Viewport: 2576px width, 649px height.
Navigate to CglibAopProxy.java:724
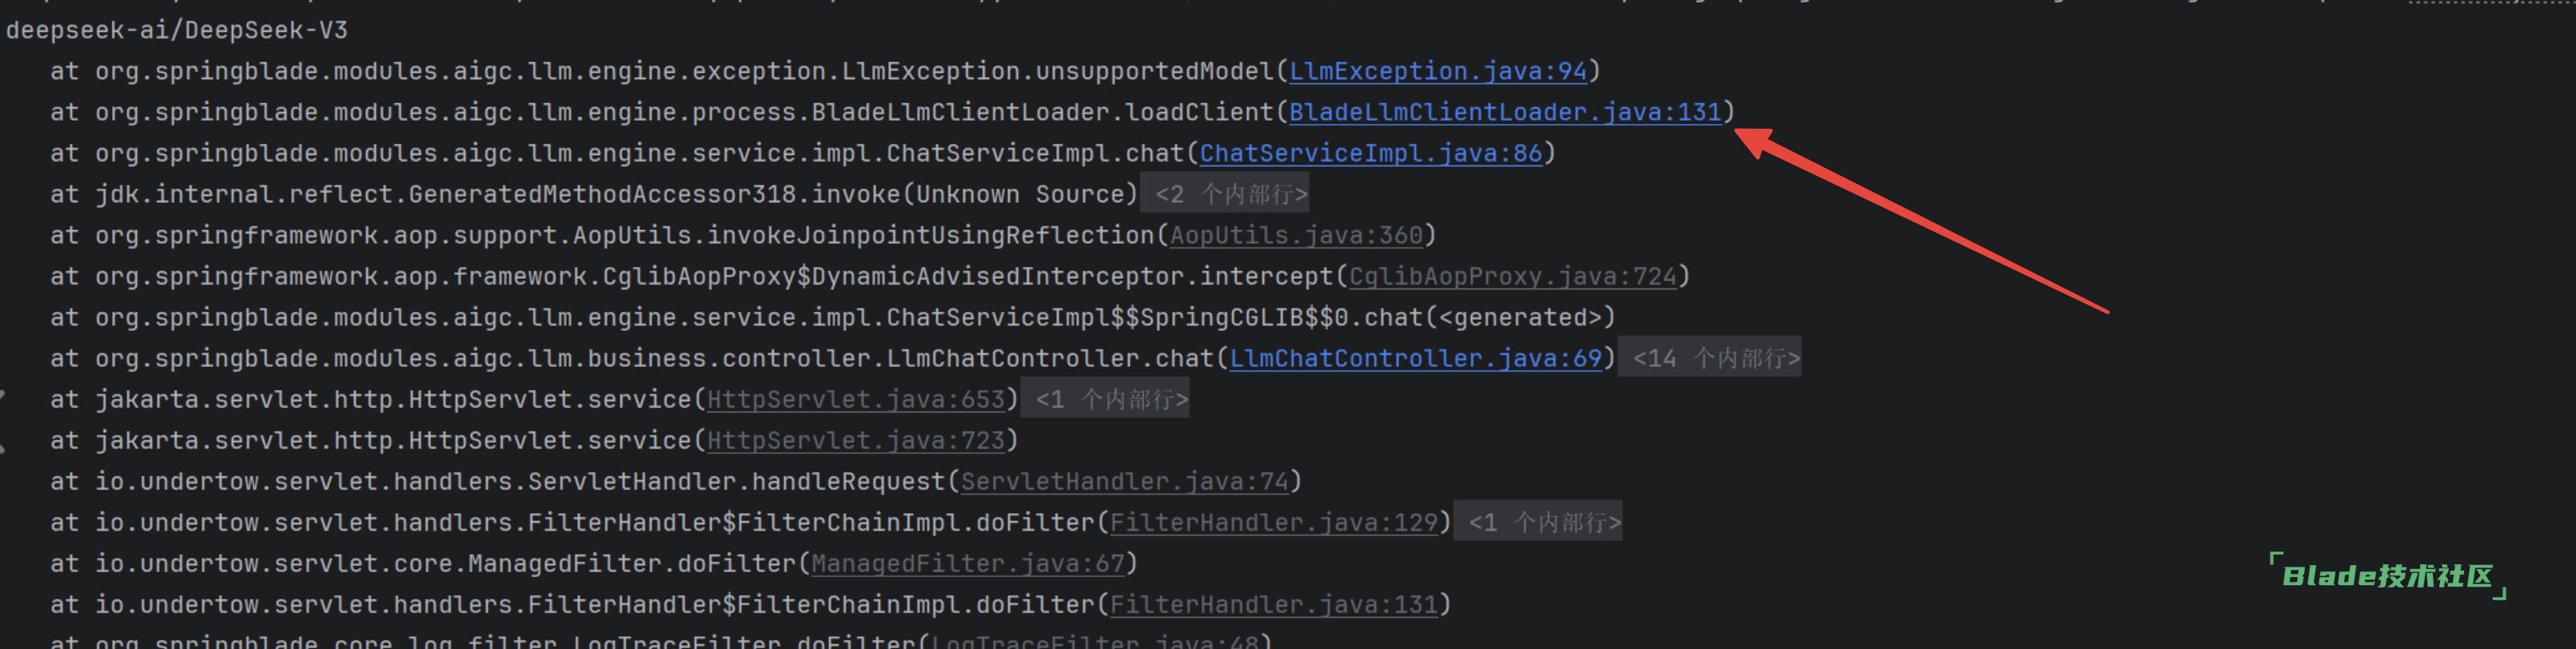click(1511, 276)
